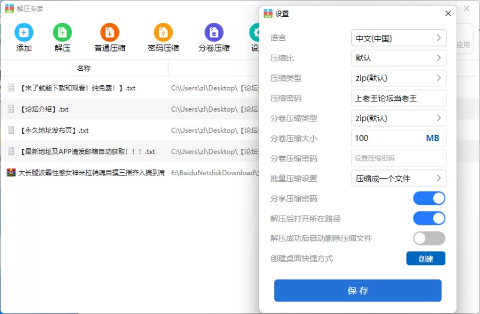Select the 普通压缩 compress icon
480x314 pixels.
pos(110,32)
